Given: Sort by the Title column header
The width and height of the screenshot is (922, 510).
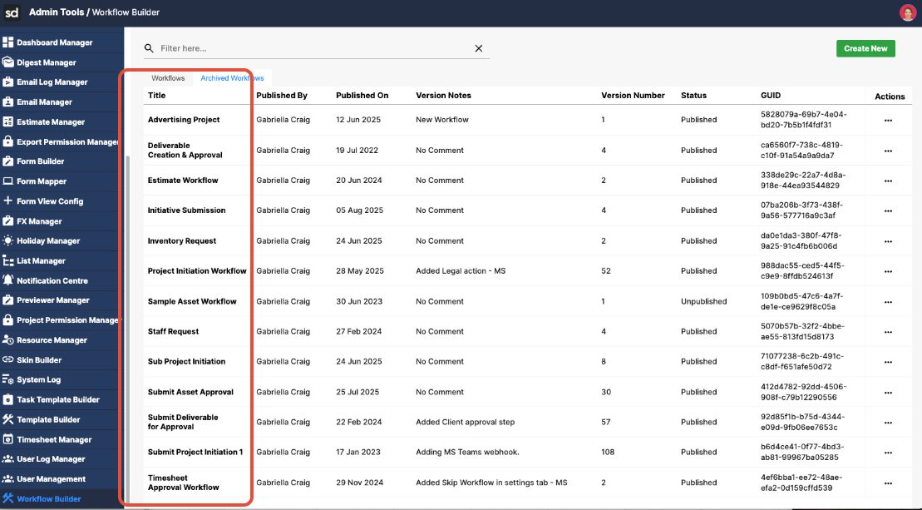Looking at the screenshot, I should click(x=156, y=96).
